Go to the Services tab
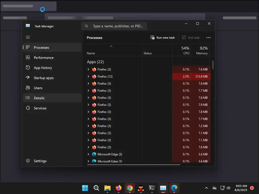This screenshot has width=259, height=194. (x=52, y=108)
